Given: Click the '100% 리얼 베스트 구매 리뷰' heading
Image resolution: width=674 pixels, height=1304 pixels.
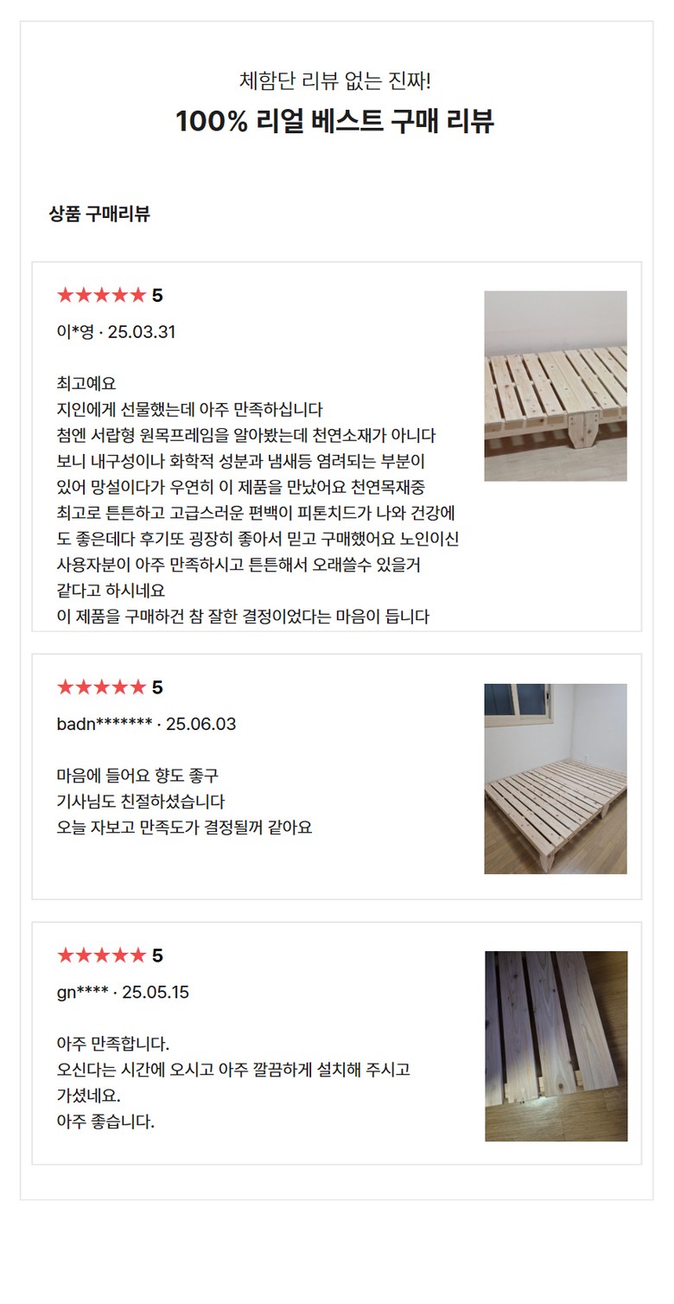Looking at the screenshot, I should coord(334,121).
